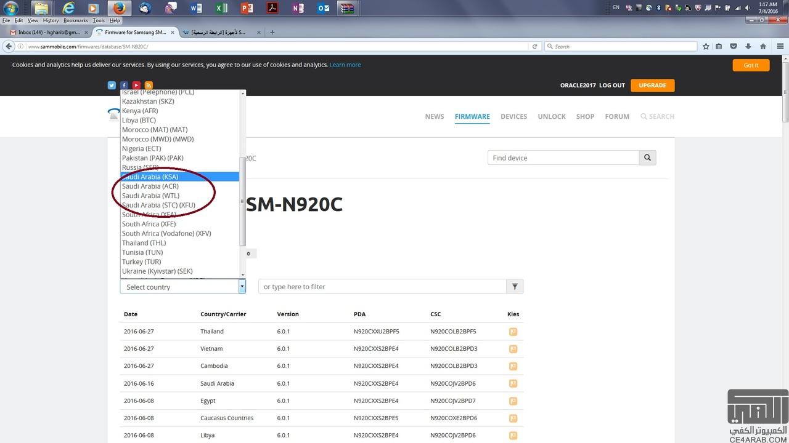Reload the page with the refresh icon
Viewport: 789px width, 443px height.
tap(535, 46)
